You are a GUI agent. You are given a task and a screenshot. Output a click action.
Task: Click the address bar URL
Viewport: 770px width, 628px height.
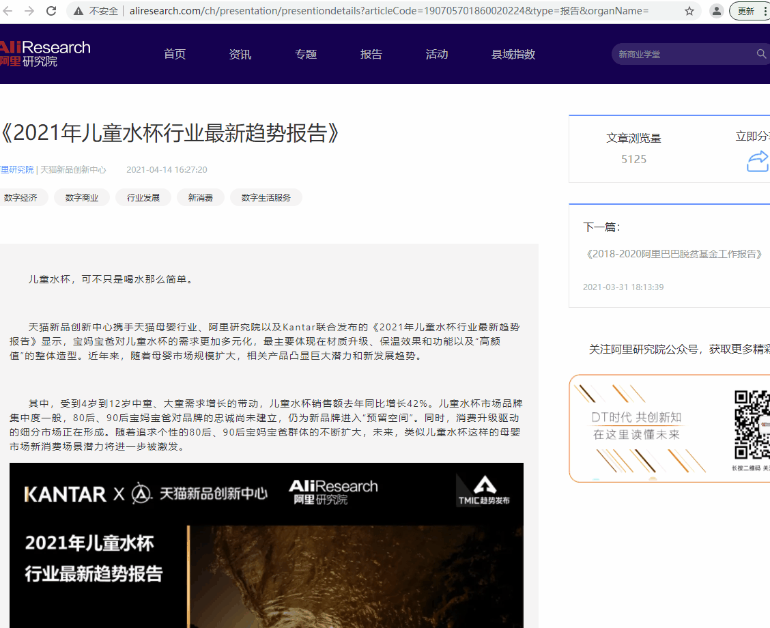[x=389, y=11]
